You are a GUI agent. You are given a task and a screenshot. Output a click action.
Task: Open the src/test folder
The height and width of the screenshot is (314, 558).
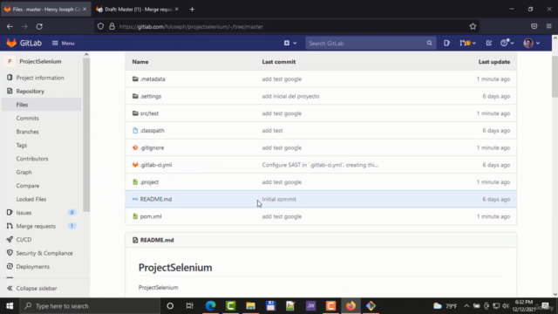(x=149, y=113)
